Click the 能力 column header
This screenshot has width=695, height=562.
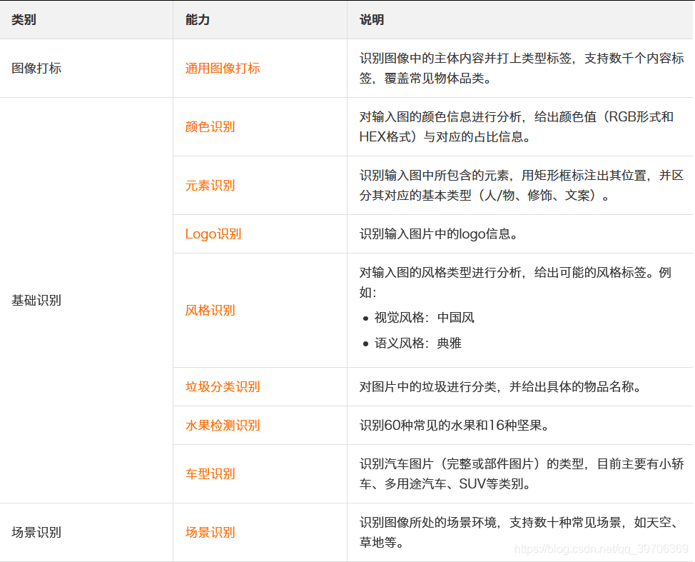point(198,19)
